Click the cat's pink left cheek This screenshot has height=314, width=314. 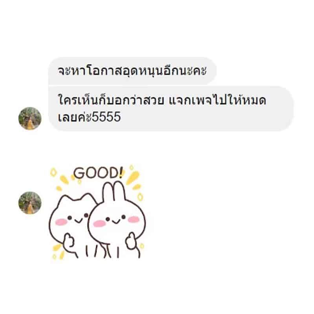[x=61, y=222]
